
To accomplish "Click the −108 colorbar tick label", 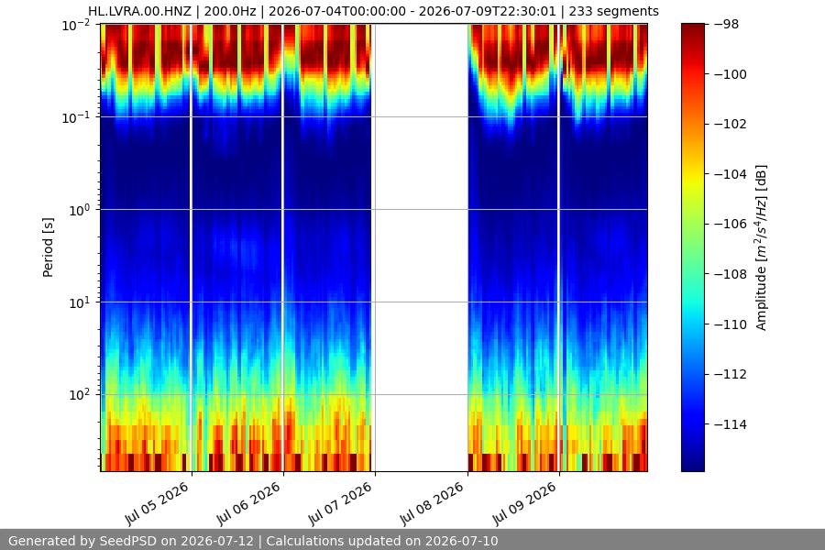I will (731, 274).
